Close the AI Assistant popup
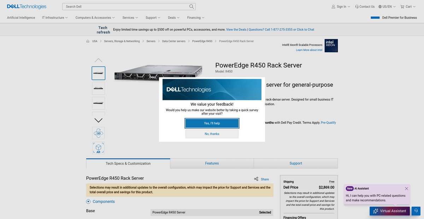This screenshot has height=219, width=424. [x=406, y=189]
